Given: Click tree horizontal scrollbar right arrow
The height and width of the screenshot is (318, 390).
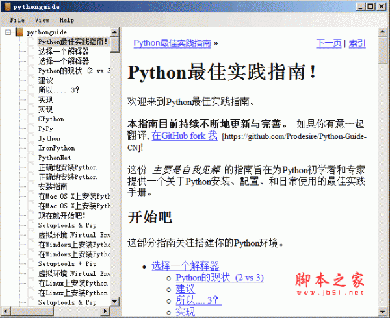Looking at the screenshot, I should (105, 311).
